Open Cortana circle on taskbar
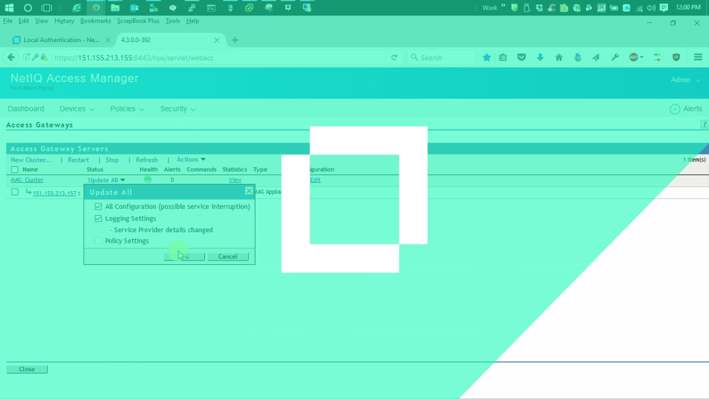 [x=28, y=8]
